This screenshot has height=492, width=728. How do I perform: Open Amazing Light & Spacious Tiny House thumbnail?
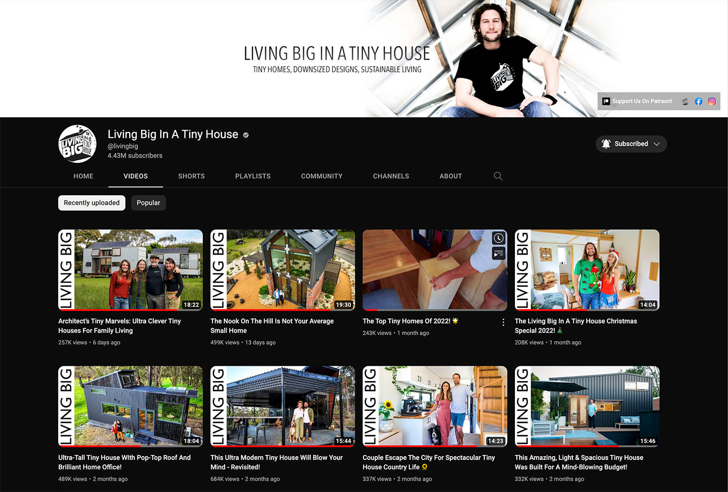587,406
